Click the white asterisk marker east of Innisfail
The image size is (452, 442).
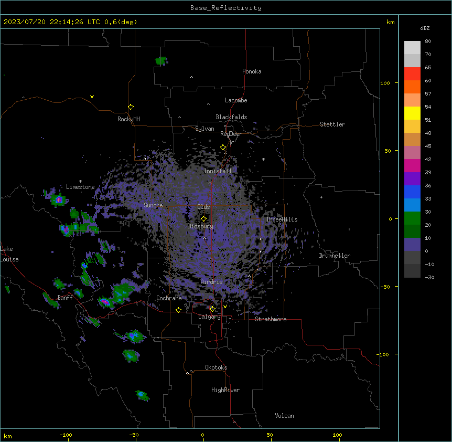263,159
